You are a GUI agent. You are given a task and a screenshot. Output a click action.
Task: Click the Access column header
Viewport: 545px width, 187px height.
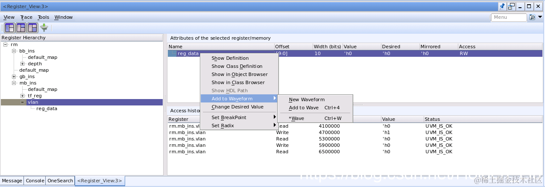click(x=500, y=47)
